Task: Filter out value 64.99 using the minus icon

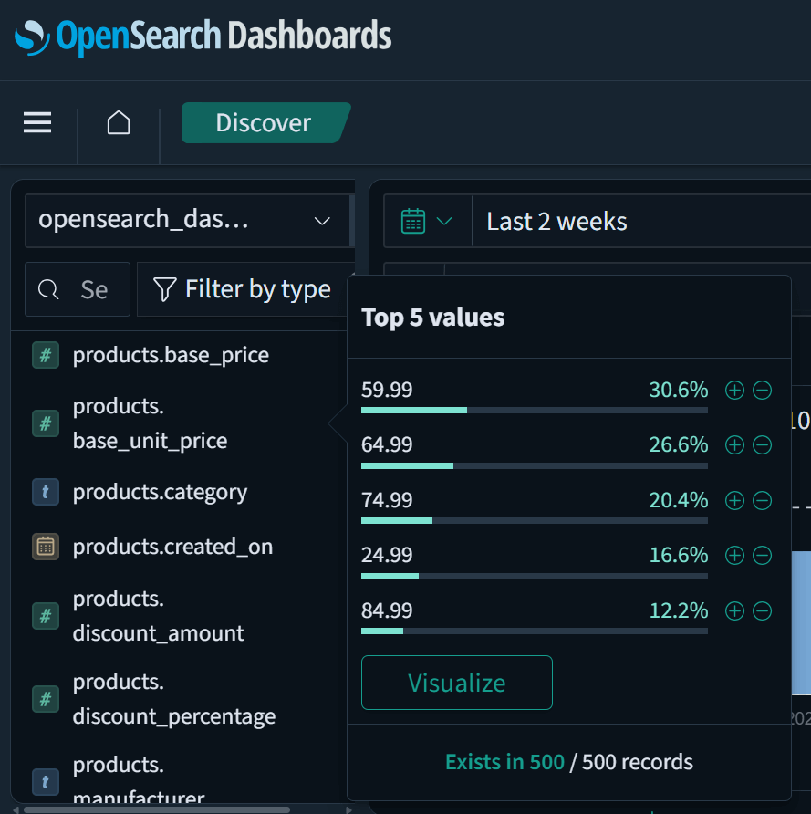Action: [x=763, y=445]
